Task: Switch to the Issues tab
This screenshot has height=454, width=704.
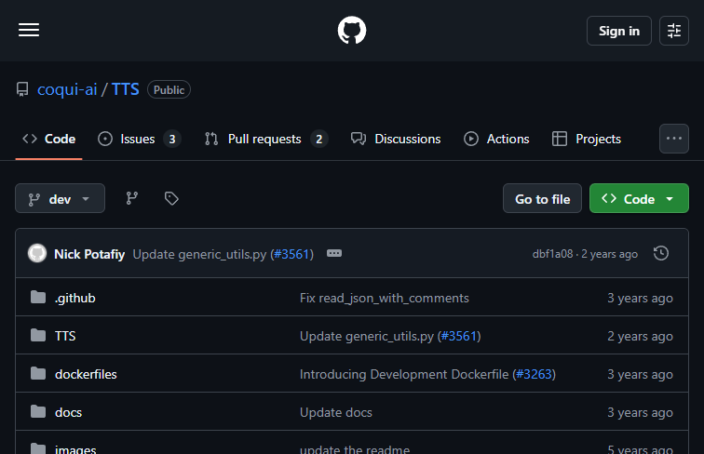Action: click(x=139, y=139)
